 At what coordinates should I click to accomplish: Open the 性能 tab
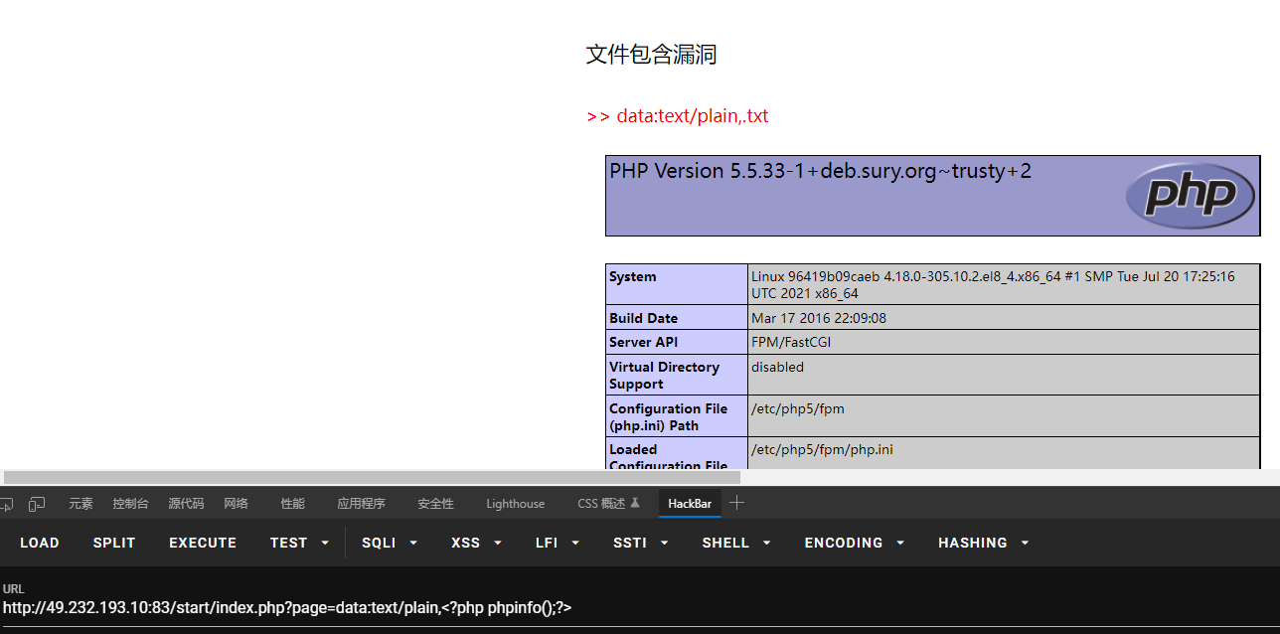tap(292, 504)
